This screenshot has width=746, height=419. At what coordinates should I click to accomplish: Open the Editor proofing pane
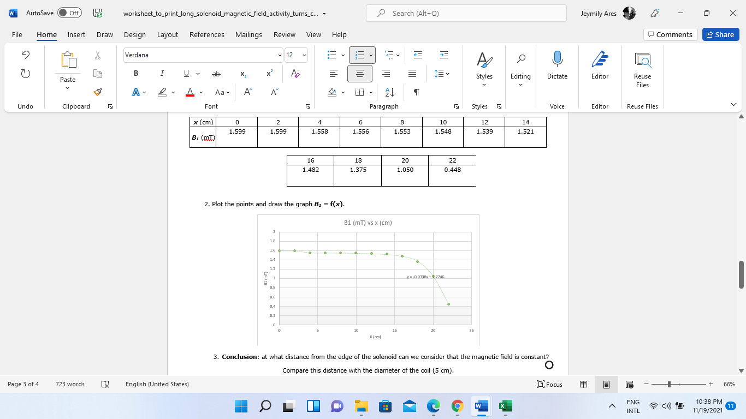[600, 65]
